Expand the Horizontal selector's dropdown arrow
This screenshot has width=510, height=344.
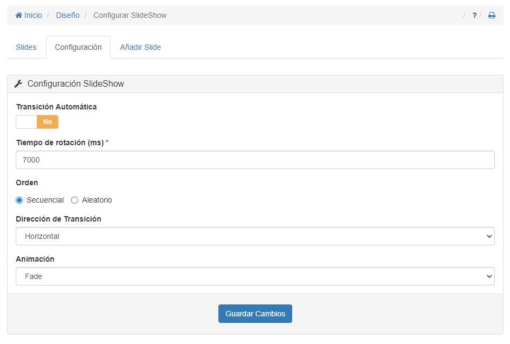pos(488,236)
